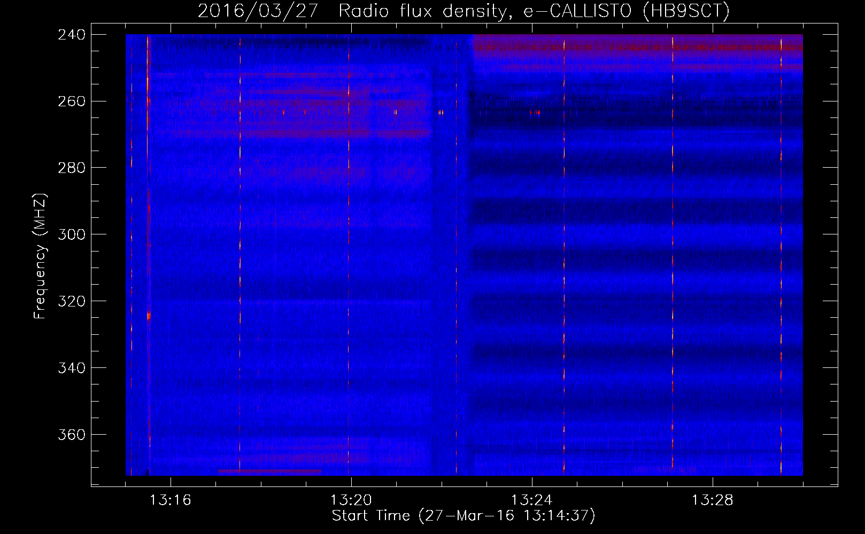Click the 260 frequency tick label
The width and height of the screenshot is (865, 534).
pos(72,101)
